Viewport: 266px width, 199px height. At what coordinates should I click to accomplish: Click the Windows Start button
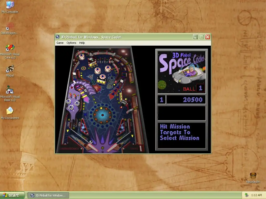[12, 195]
